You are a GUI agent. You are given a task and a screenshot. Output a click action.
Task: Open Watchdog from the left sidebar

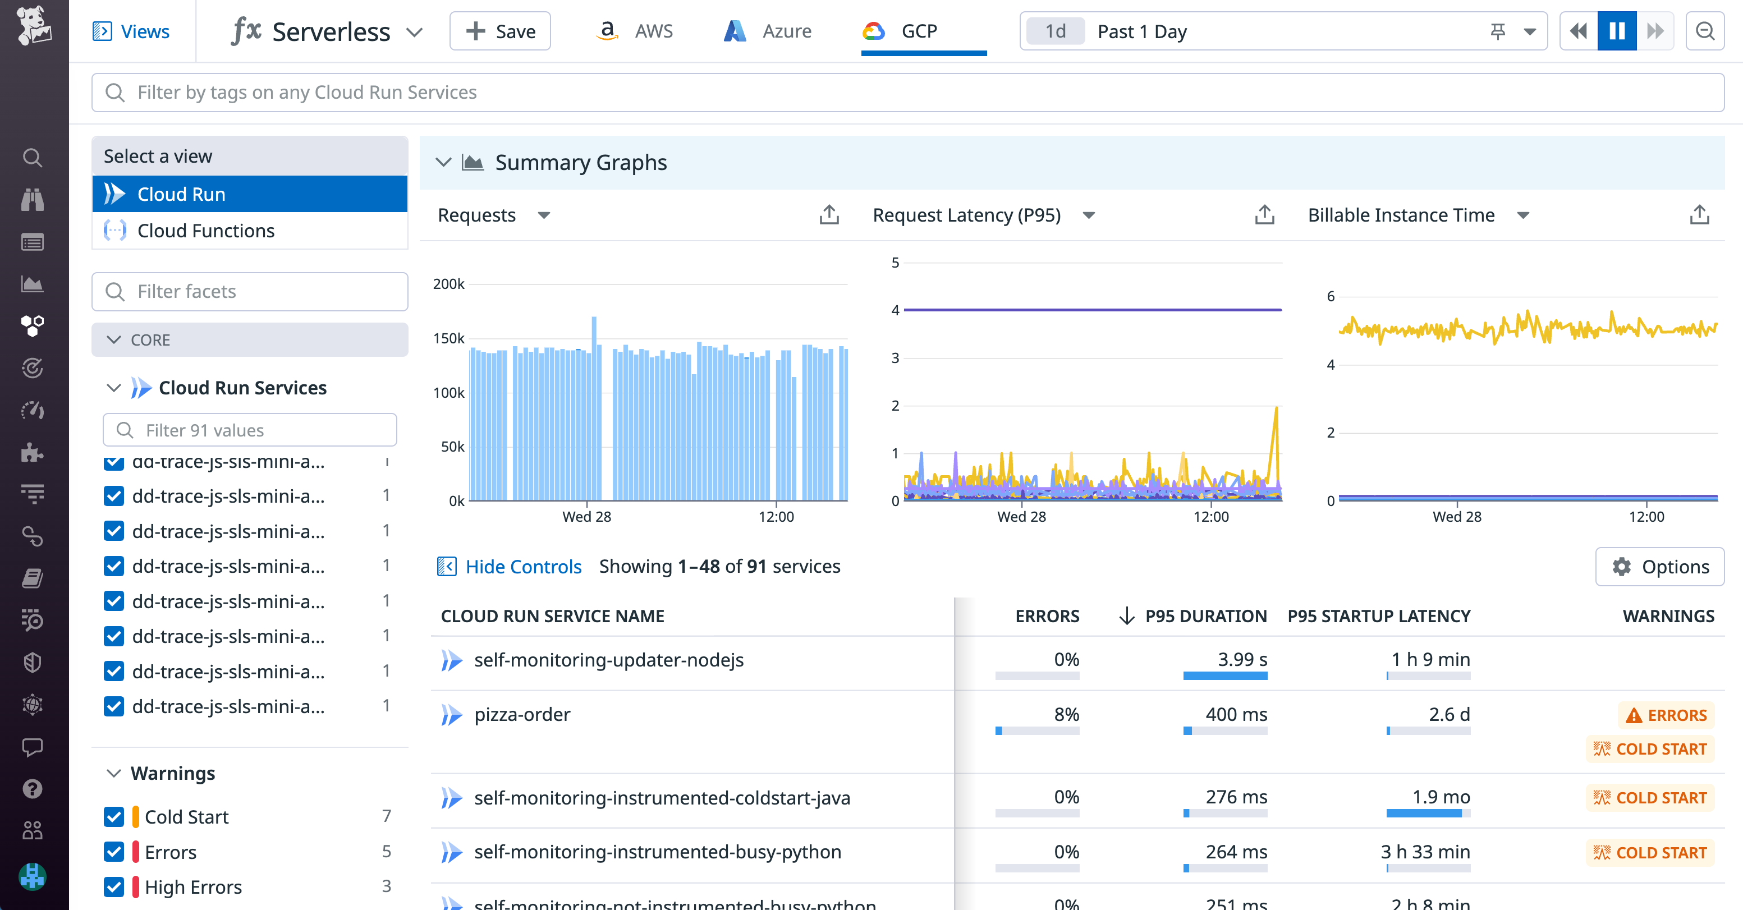click(33, 200)
